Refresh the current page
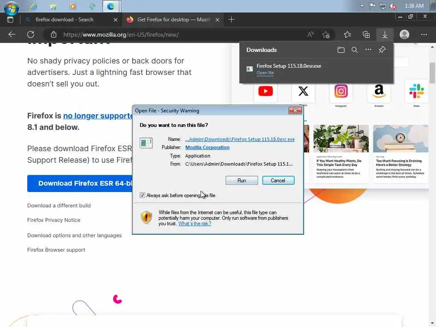Viewport: 436px width, 327px height. pyautogui.click(x=31, y=34)
